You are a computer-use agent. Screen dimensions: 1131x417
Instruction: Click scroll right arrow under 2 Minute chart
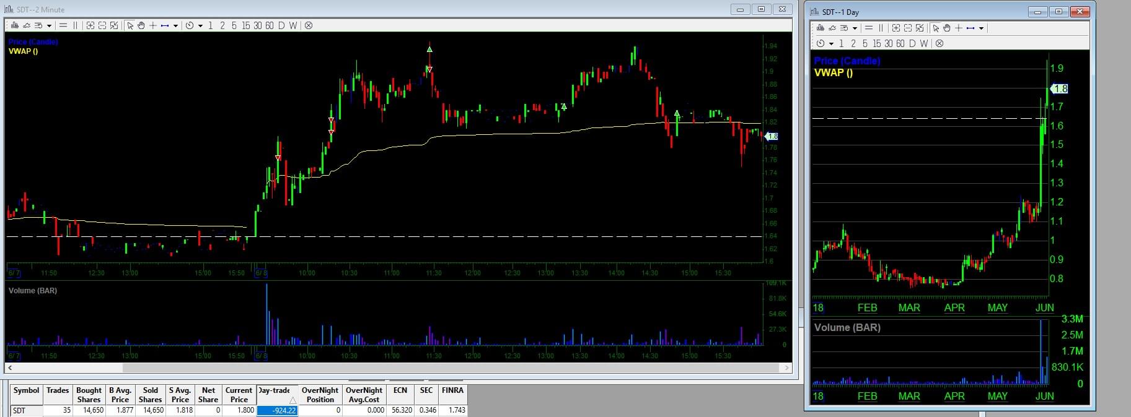(x=786, y=368)
